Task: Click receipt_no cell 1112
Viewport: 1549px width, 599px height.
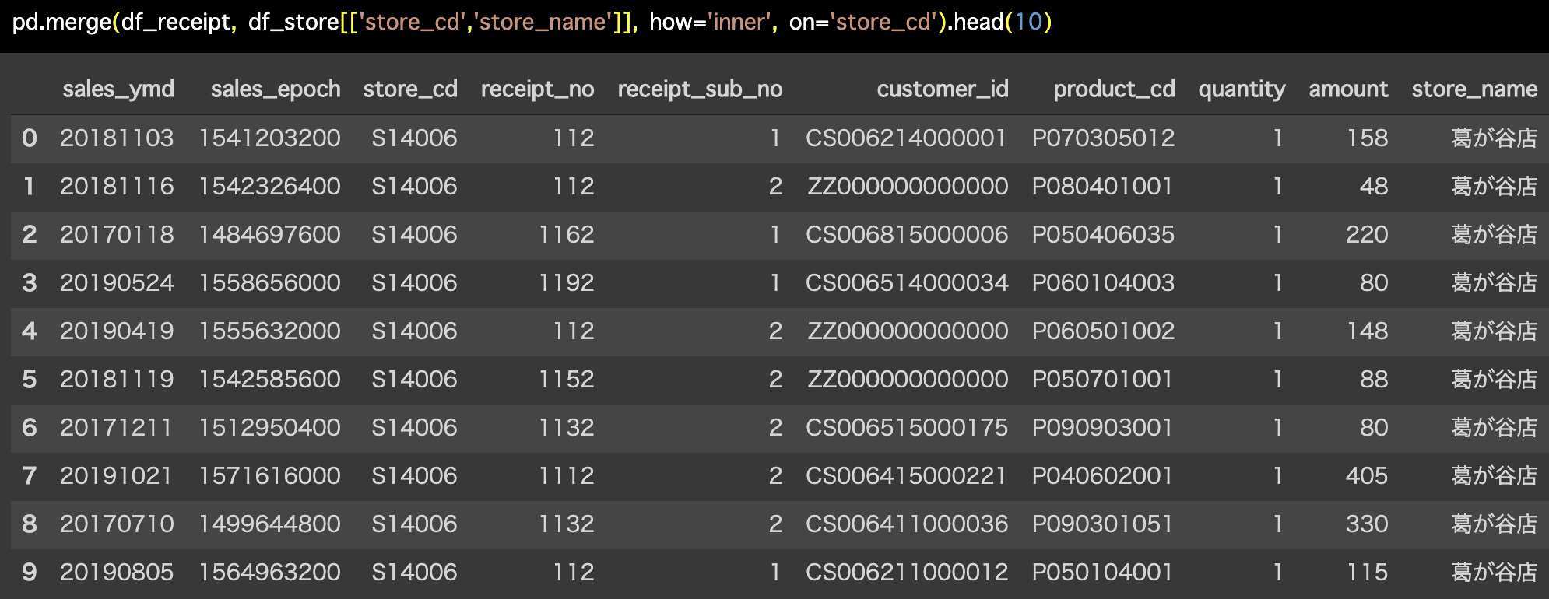Action: point(567,476)
